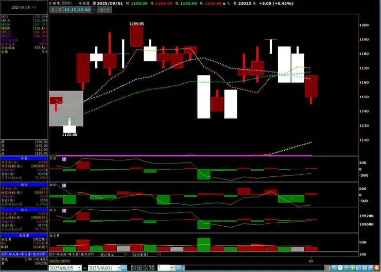Viewport: 381px width, 272px height.
Task: Click the 外資 panel header
Action: tap(24, 158)
